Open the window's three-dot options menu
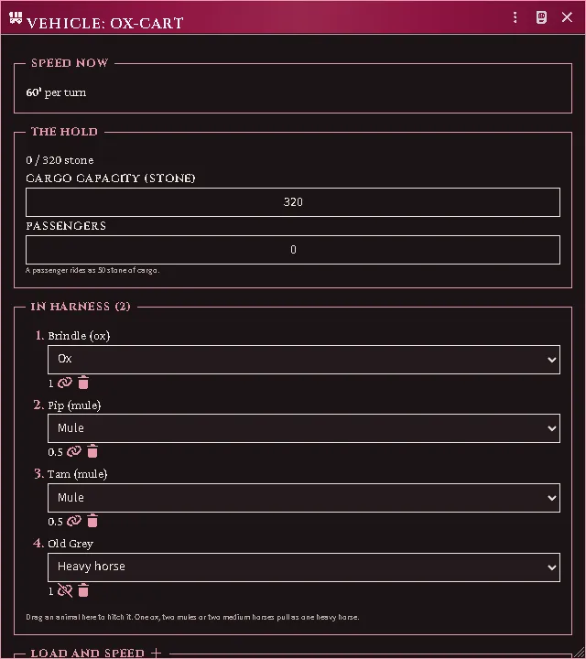 (x=515, y=17)
